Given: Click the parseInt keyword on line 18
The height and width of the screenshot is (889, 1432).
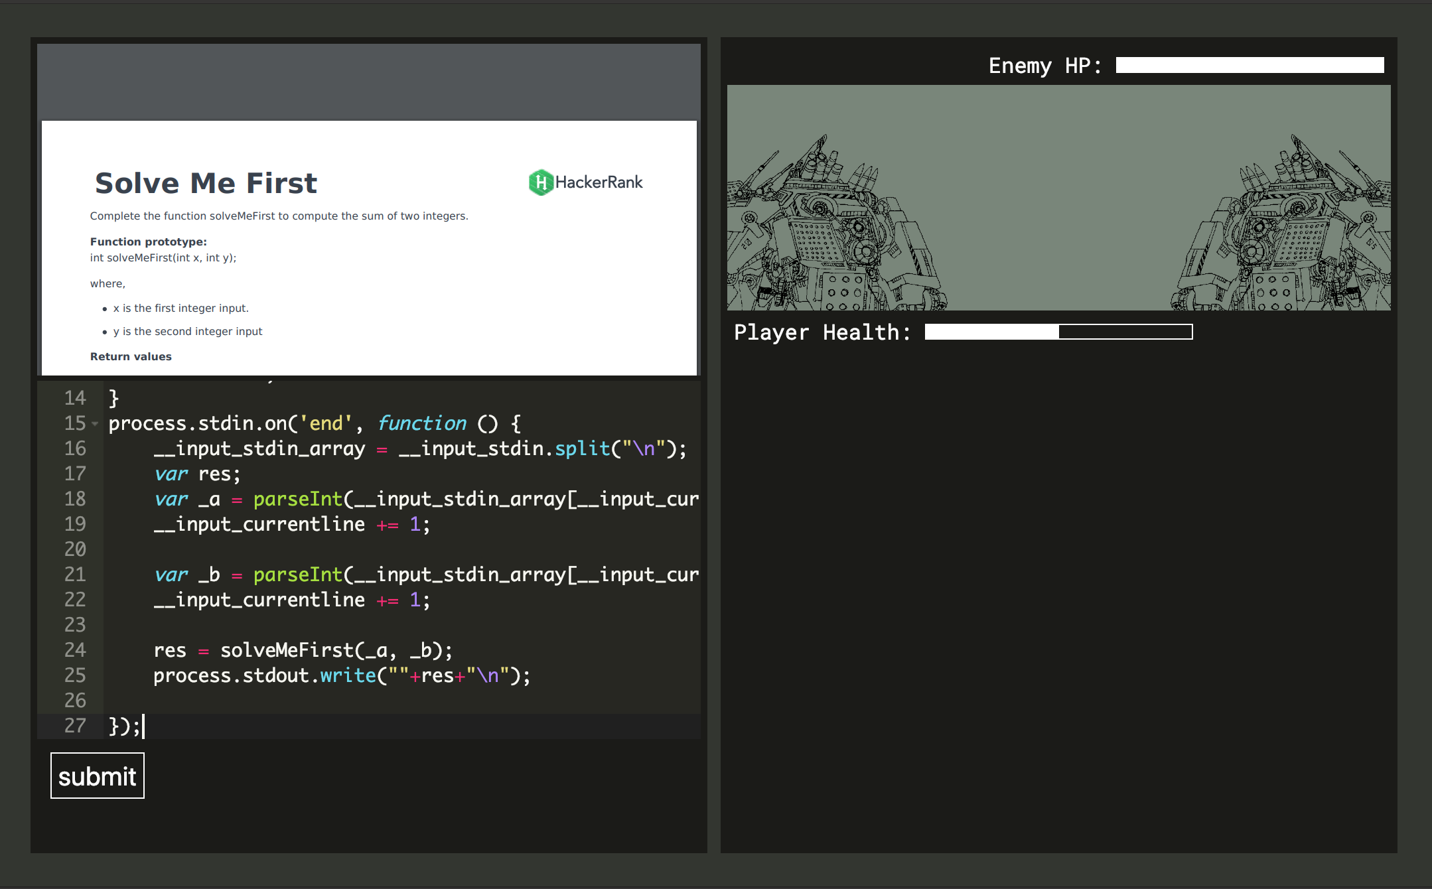Looking at the screenshot, I should [x=297, y=499].
